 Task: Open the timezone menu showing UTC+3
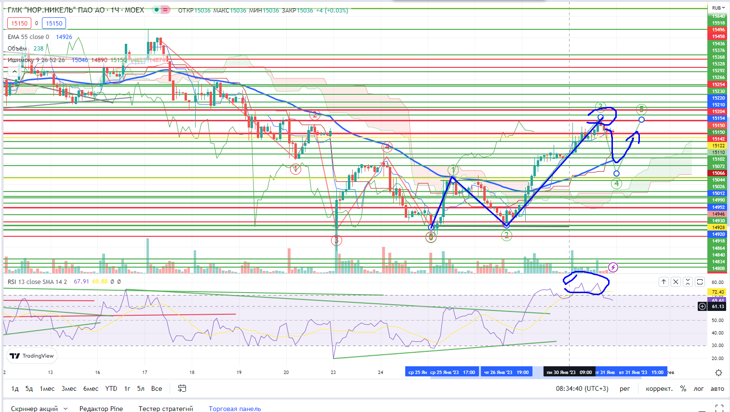(x=582, y=388)
